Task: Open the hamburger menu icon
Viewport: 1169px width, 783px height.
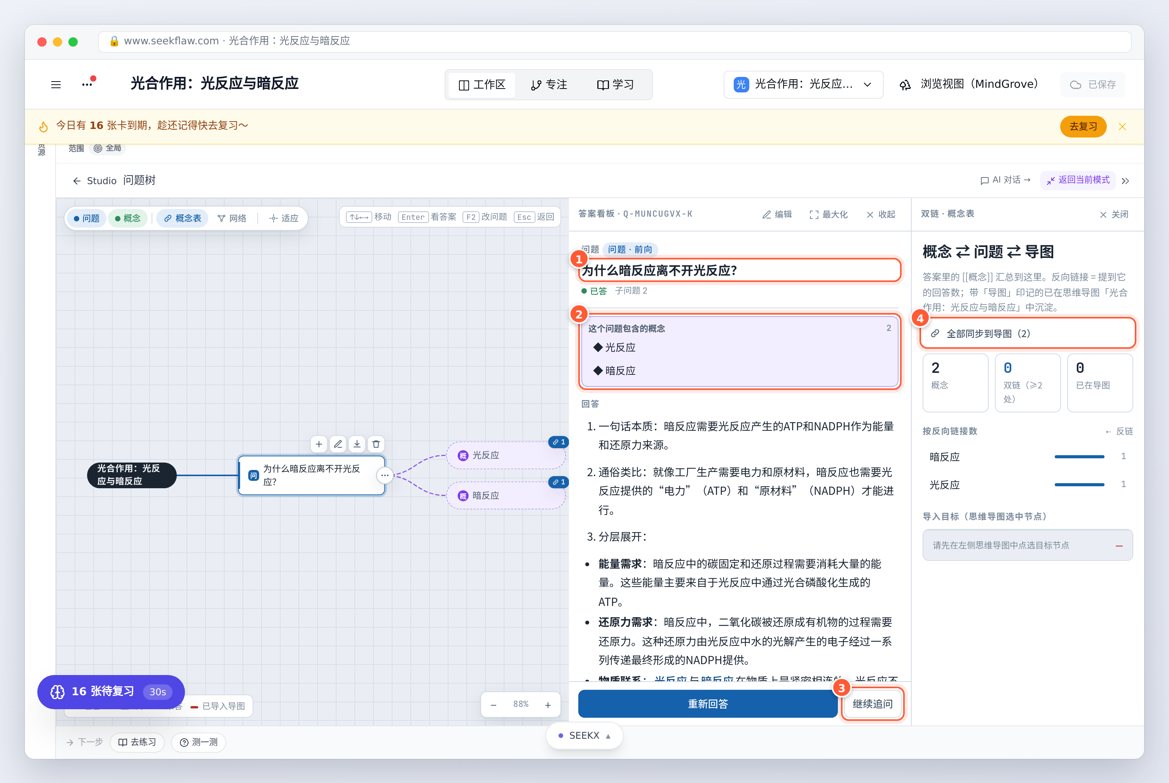Action: coord(56,84)
